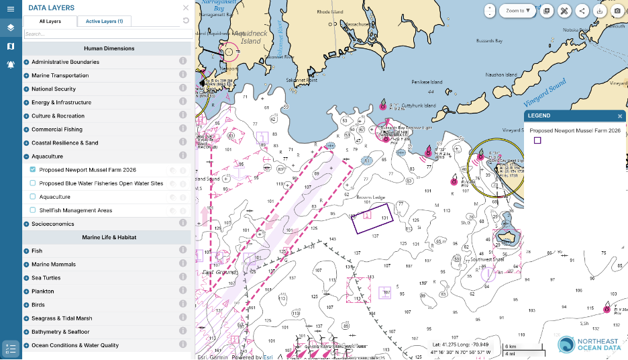
Task: Click the share map icon
Action: pyautogui.click(x=582, y=11)
